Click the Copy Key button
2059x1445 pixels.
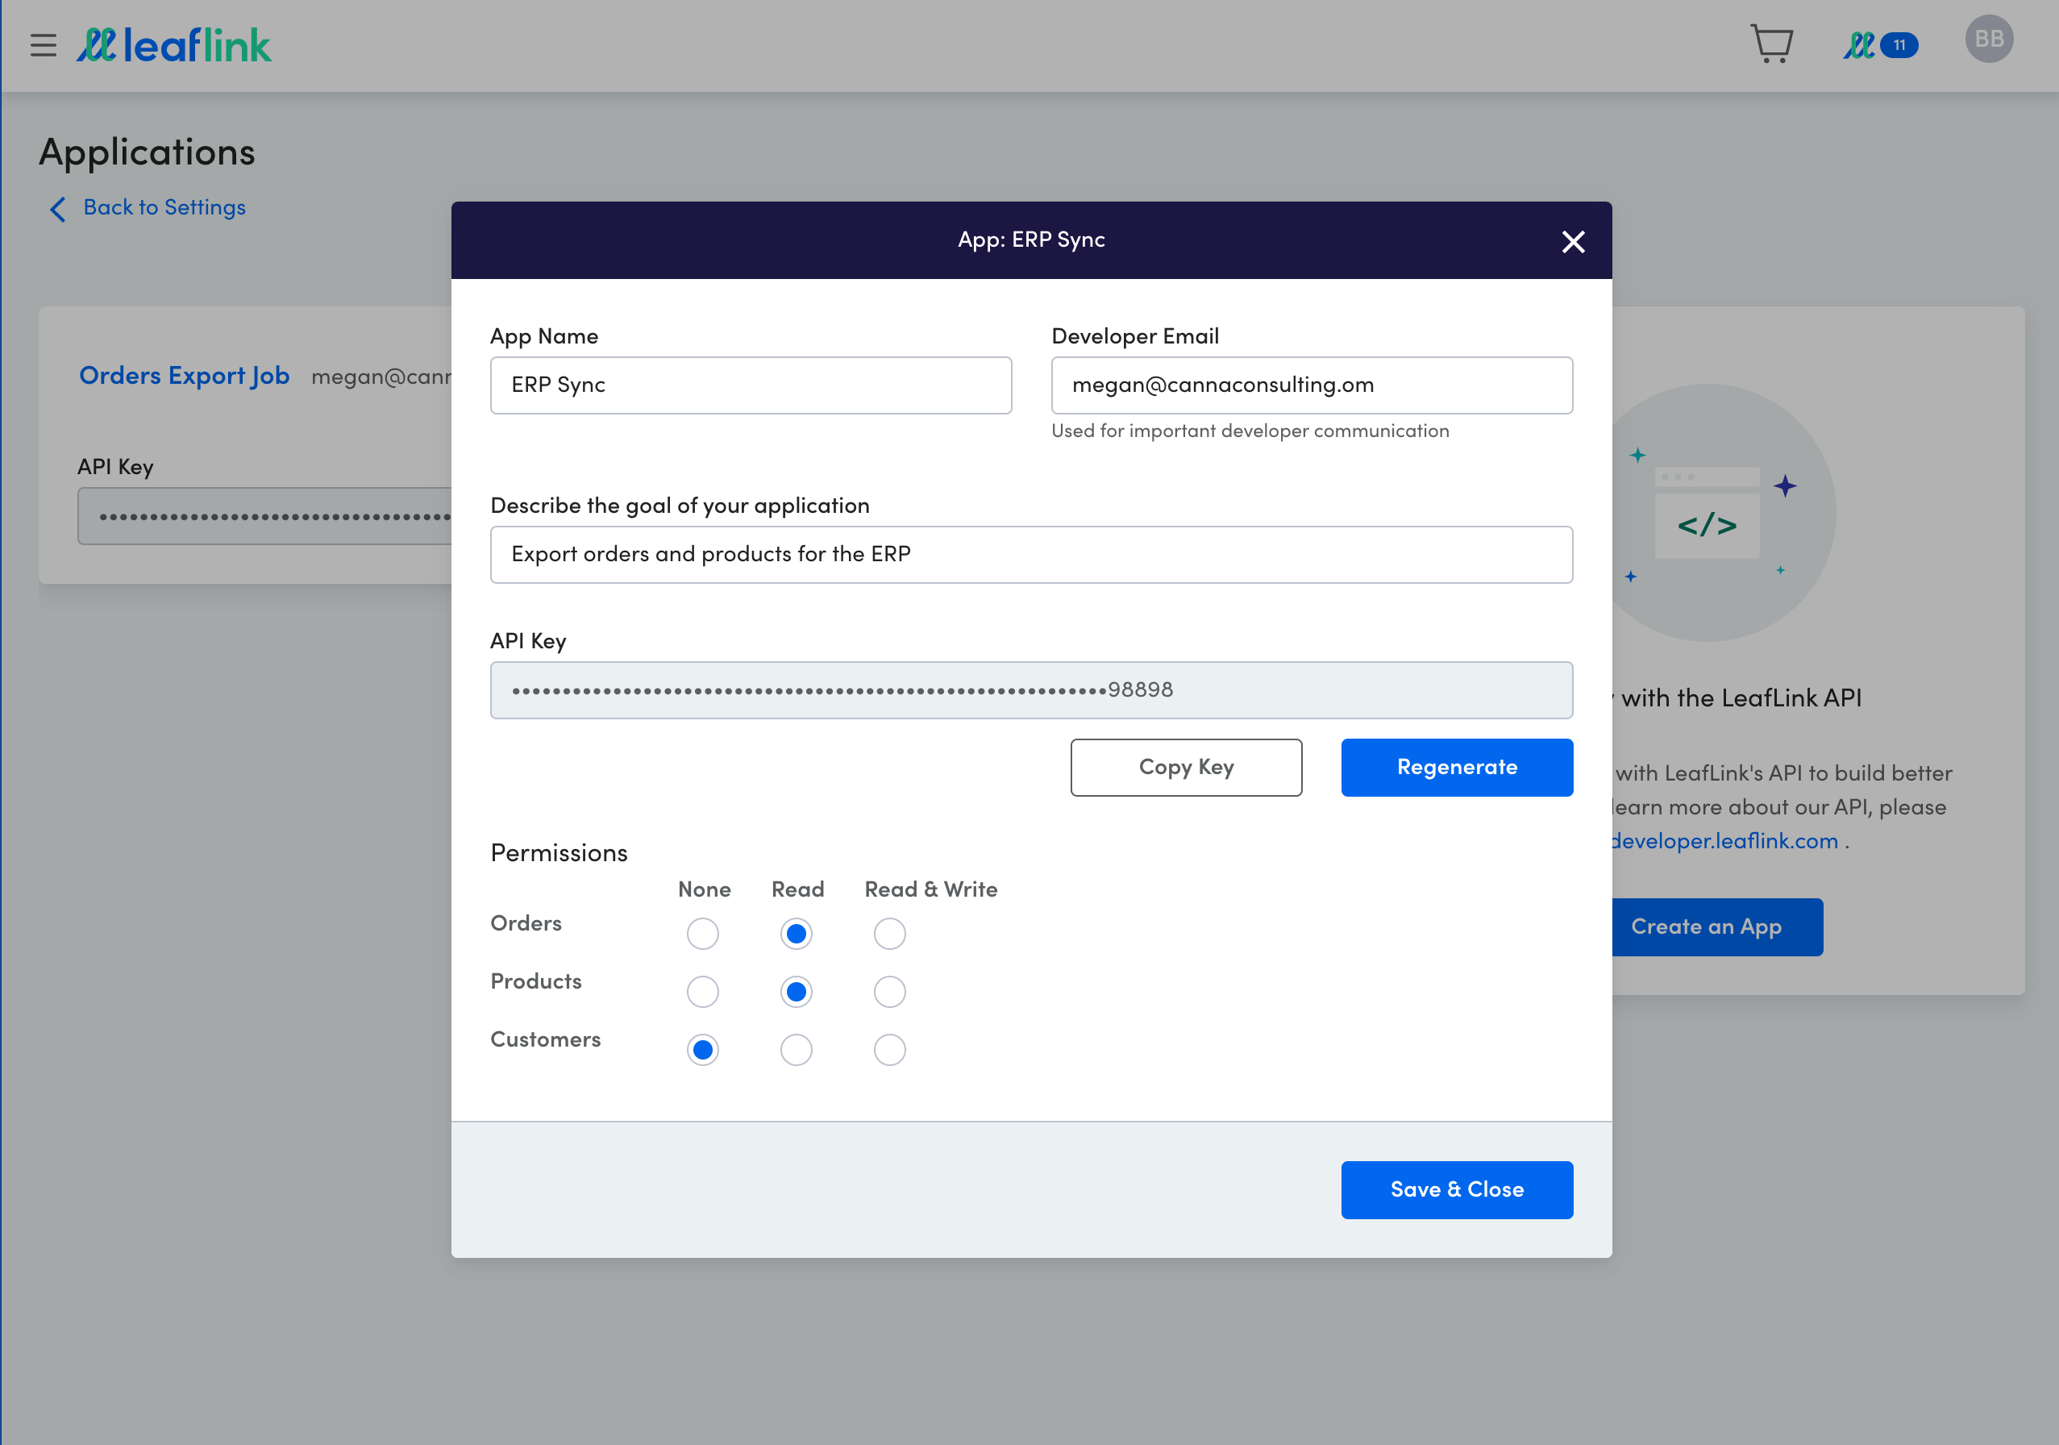coord(1186,767)
